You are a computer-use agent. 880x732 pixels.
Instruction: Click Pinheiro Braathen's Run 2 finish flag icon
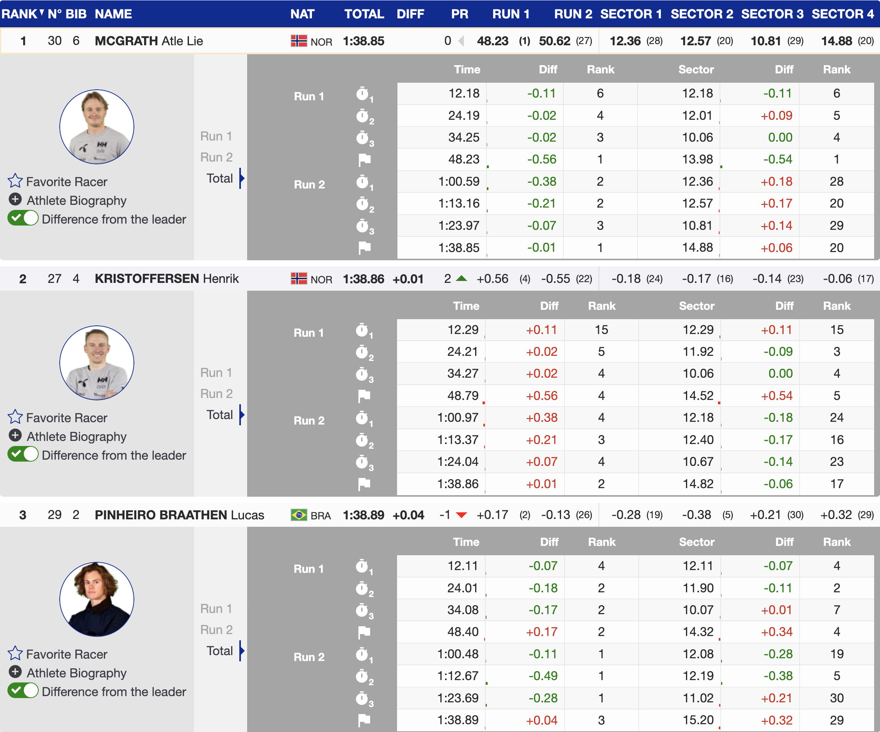click(x=364, y=720)
